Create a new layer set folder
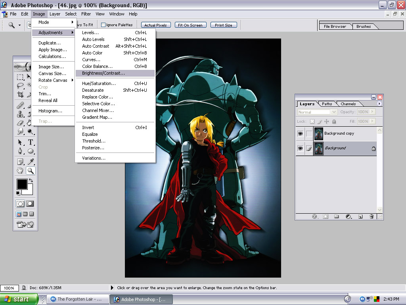This screenshot has height=305, width=406. [336, 216]
